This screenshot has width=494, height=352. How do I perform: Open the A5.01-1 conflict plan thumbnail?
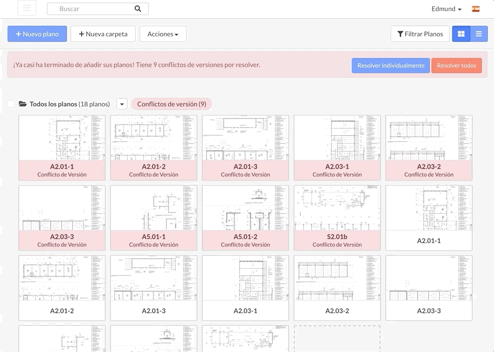153,208
